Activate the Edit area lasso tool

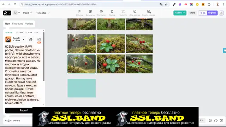(79, 13)
